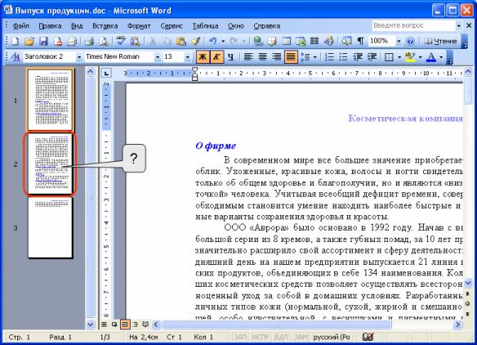Viewport: 477px width, 345px height.
Task: Switch to Outline view button
Action: [135, 325]
